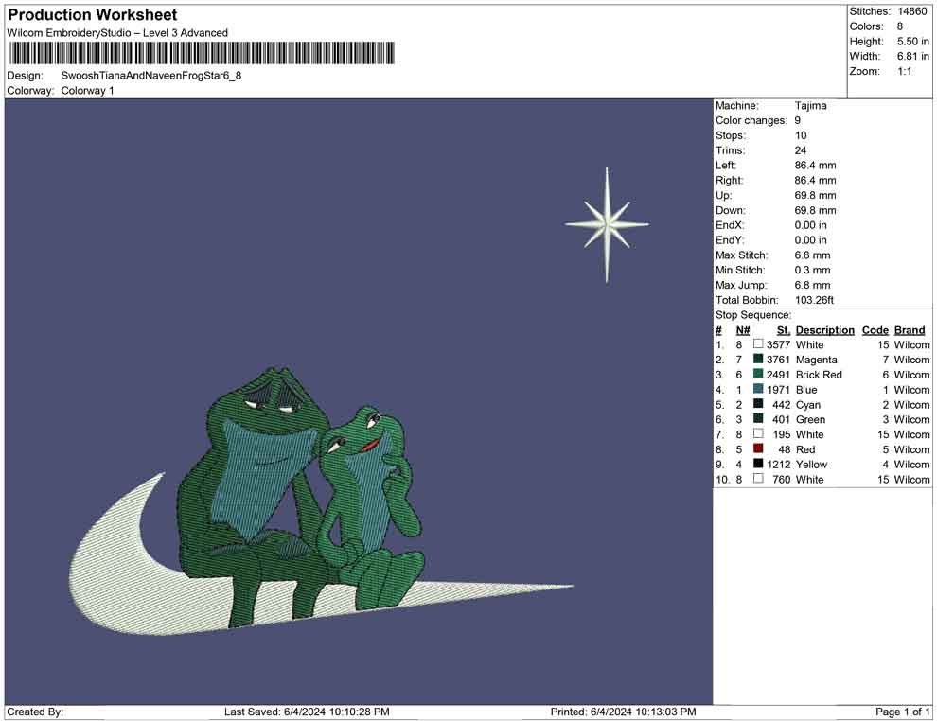
Task: Click the 'Page 1 of 1' footer text
Action: pyautogui.click(x=902, y=712)
